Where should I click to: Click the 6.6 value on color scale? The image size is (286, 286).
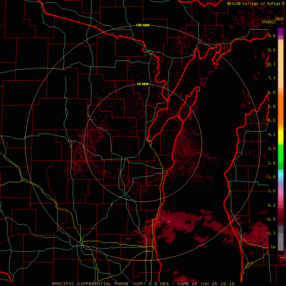click(272, 92)
